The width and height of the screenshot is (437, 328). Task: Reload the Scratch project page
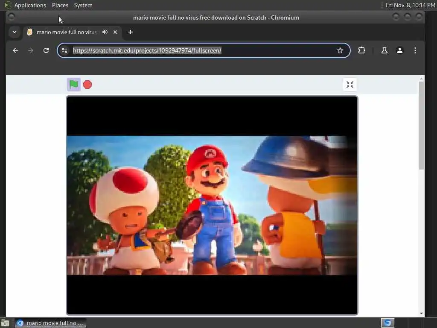(x=46, y=50)
